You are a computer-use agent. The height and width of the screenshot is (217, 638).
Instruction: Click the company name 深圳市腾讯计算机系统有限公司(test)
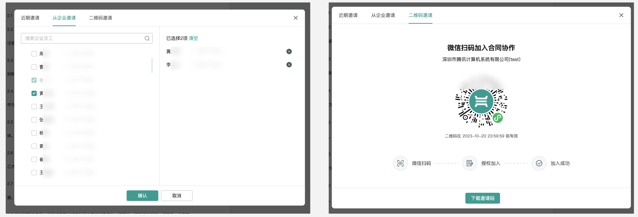(481, 59)
